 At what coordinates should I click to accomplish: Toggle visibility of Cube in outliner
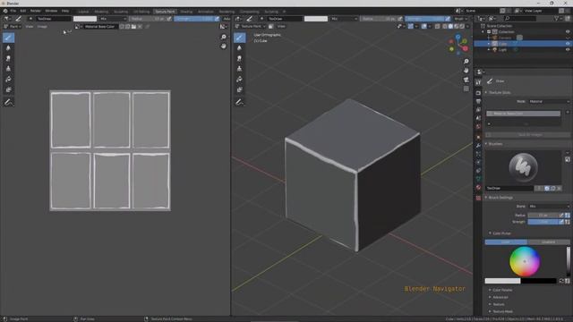click(568, 44)
